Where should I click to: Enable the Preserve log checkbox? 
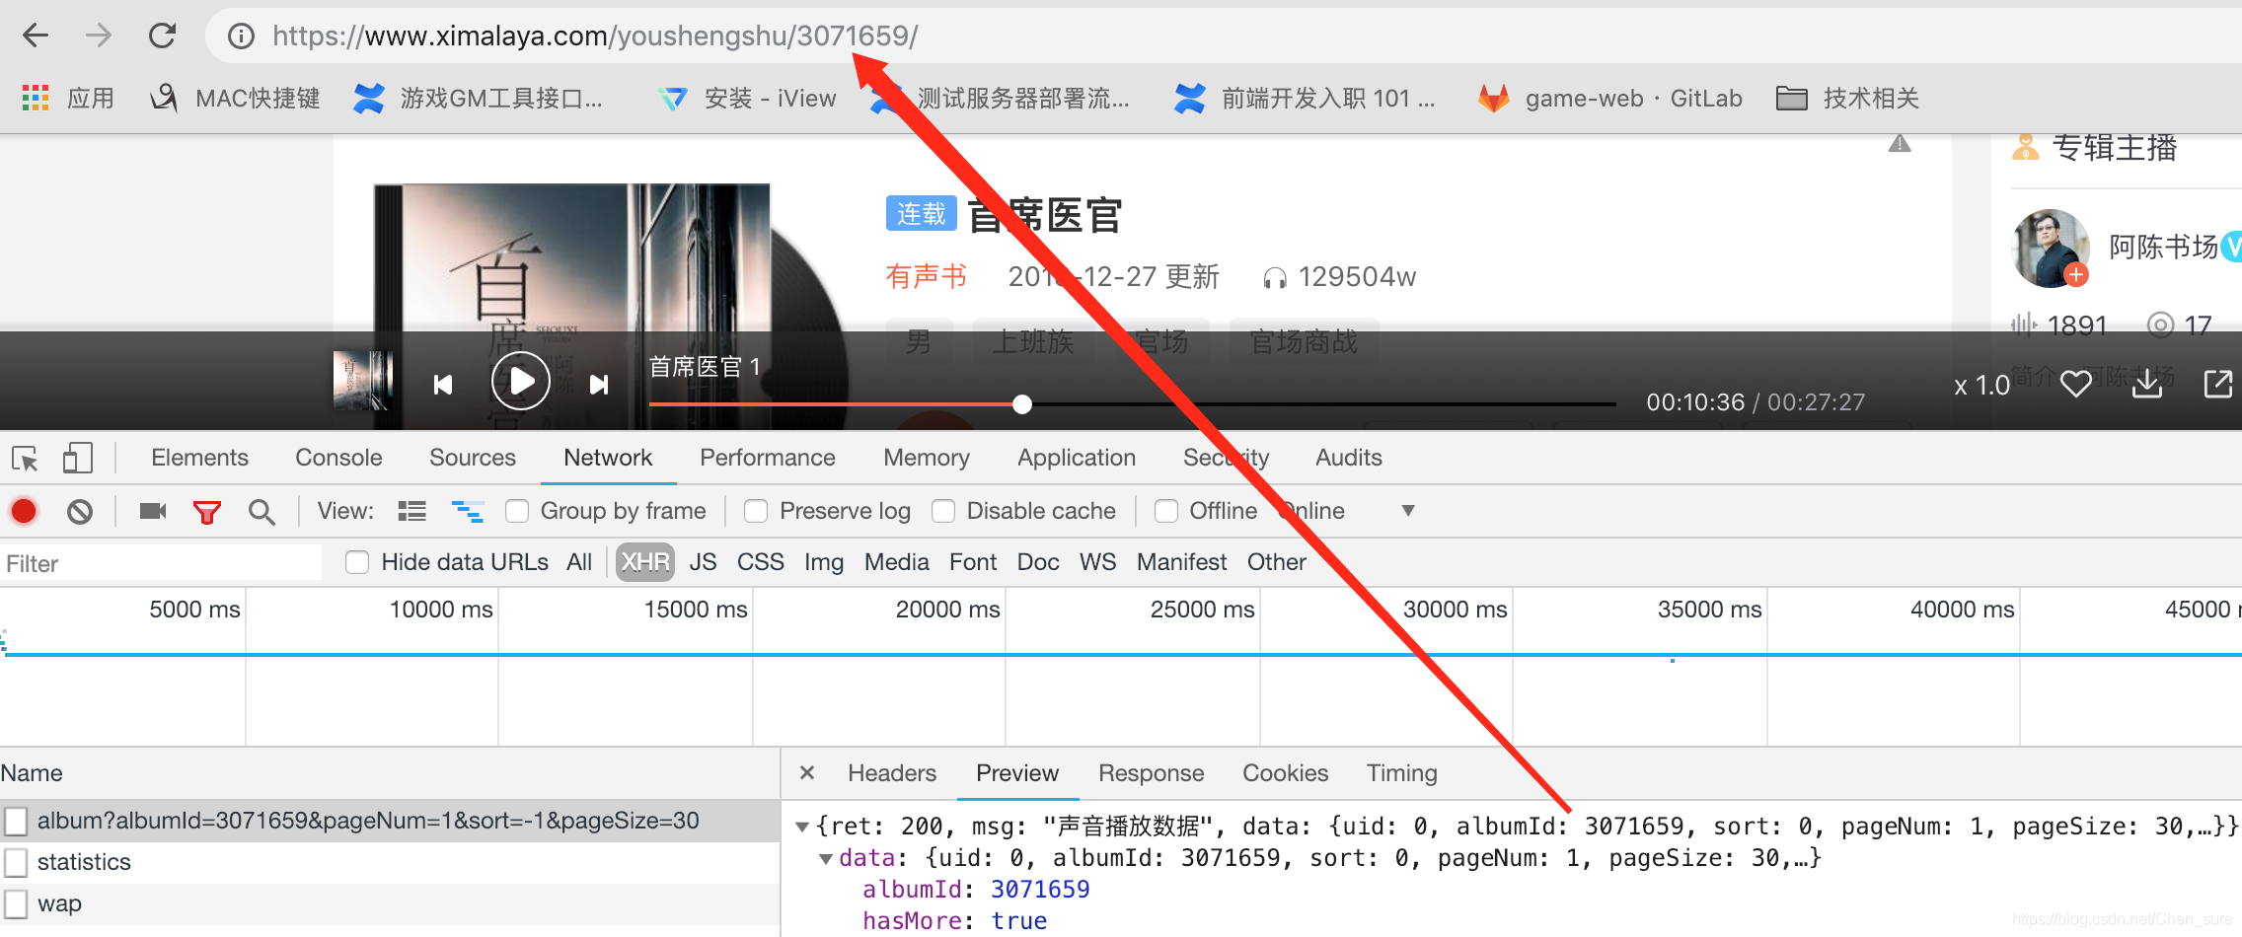[x=756, y=511]
